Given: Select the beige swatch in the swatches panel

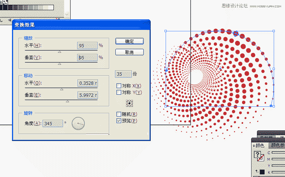Looking at the screenshot, I should click(46, 7).
